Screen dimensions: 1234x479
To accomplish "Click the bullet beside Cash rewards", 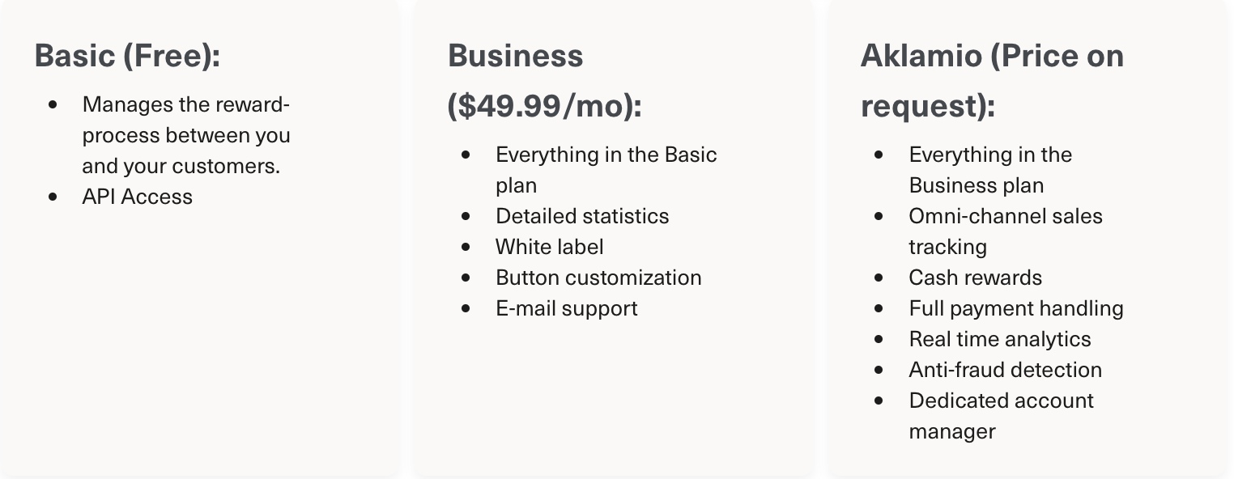I will (879, 278).
